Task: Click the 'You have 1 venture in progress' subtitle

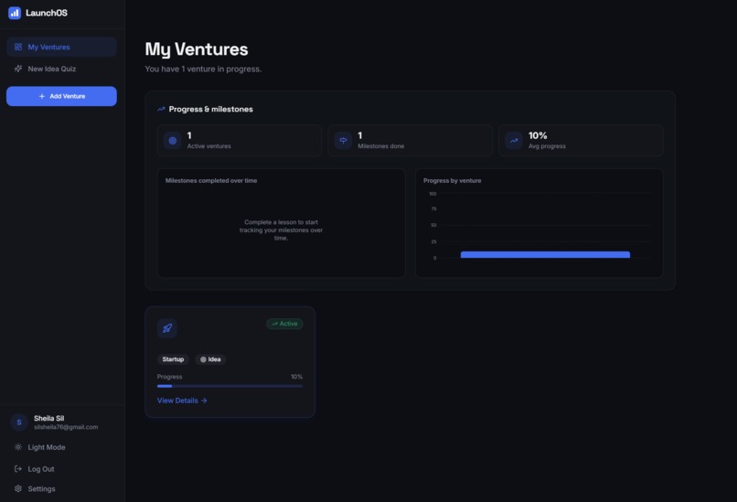Action: coord(203,69)
